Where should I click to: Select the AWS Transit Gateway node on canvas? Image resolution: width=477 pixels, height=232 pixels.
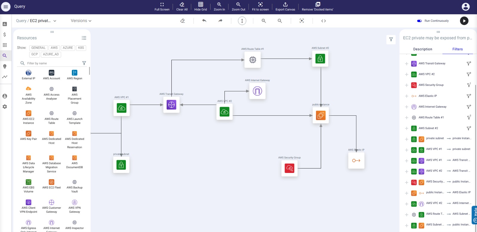click(171, 105)
